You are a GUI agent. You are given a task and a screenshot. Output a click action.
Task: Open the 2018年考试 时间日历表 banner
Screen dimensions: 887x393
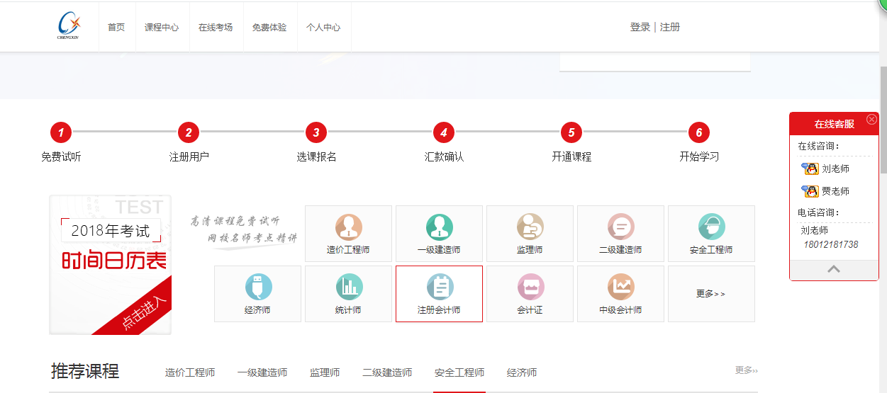pyautogui.click(x=110, y=265)
